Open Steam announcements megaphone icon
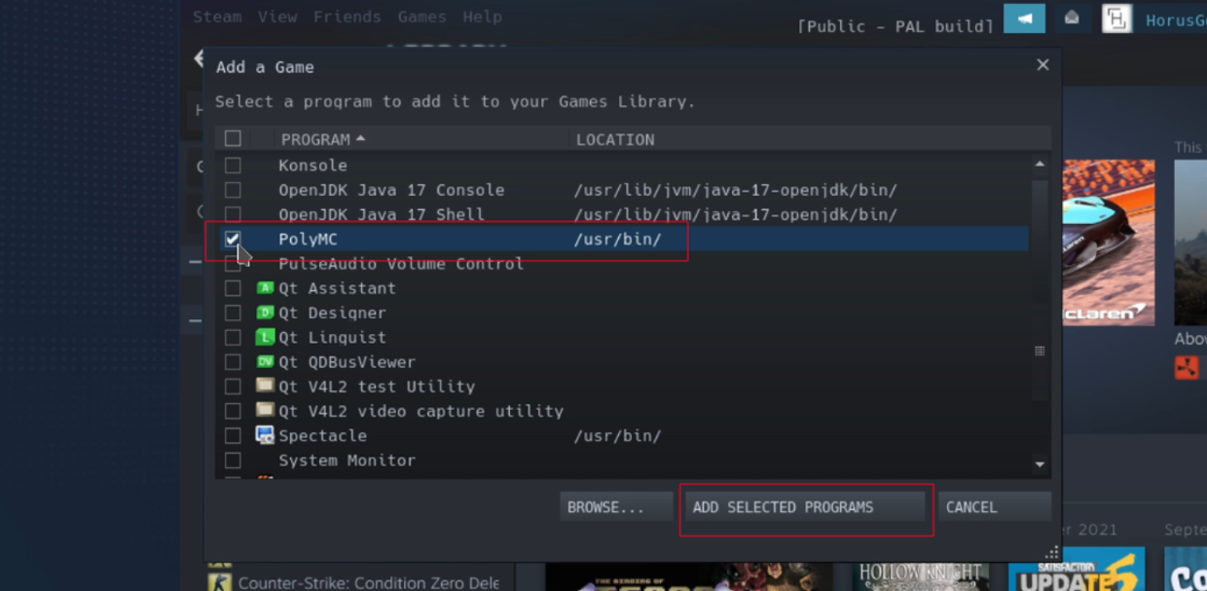Viewport: 1207px width, 591px height. 1024,18
